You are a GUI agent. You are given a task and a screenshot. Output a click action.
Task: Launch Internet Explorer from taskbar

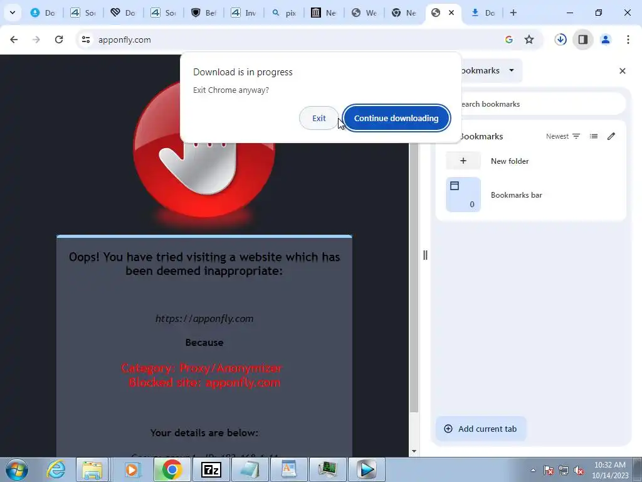[x=56, y=469]
